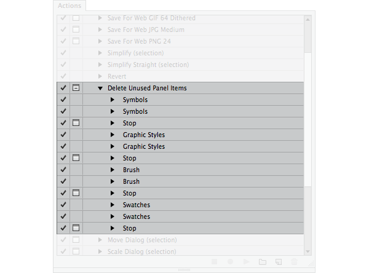The image size is (369, 273).
Task: Expand the Move Dialog (selection) action
Action: pos(100,240)
